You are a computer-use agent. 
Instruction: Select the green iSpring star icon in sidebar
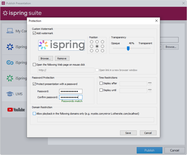[10, 78]
